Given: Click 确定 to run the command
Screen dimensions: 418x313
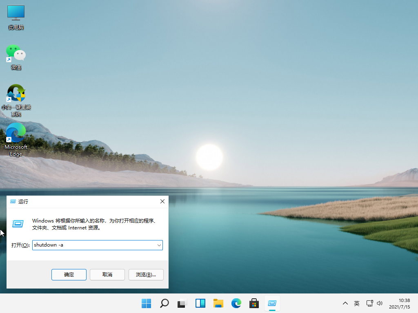Looking at the screenshot, I should 69,275.
